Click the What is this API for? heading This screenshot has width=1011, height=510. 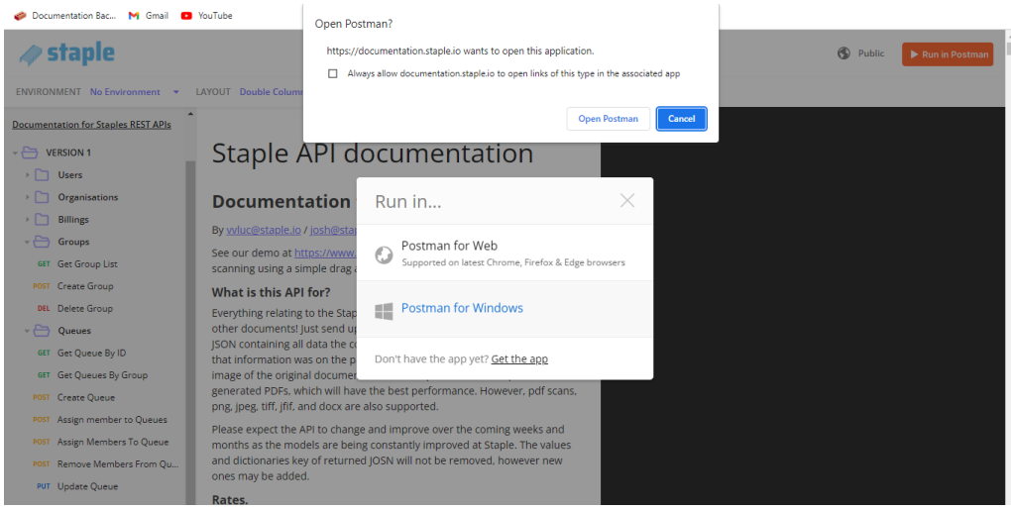click(272, 292)
